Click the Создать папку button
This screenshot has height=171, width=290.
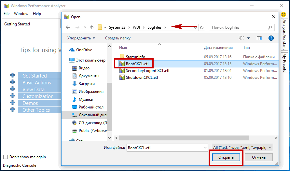point(118,38)
